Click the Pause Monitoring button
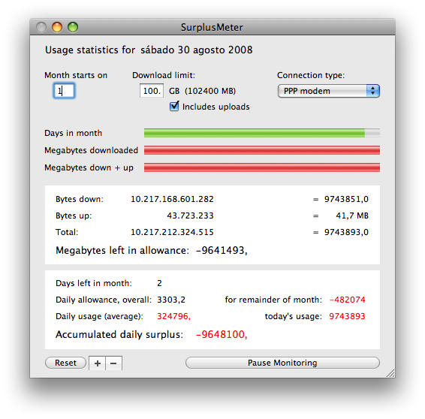The height and width of the screenshot is (419, 425). (282, 363)
